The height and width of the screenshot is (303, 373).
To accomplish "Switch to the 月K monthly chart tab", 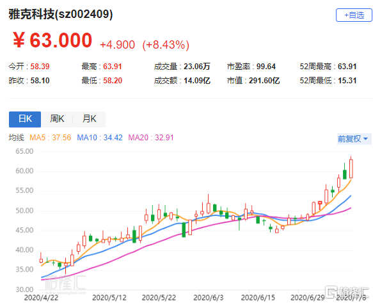I will point(89,119).
